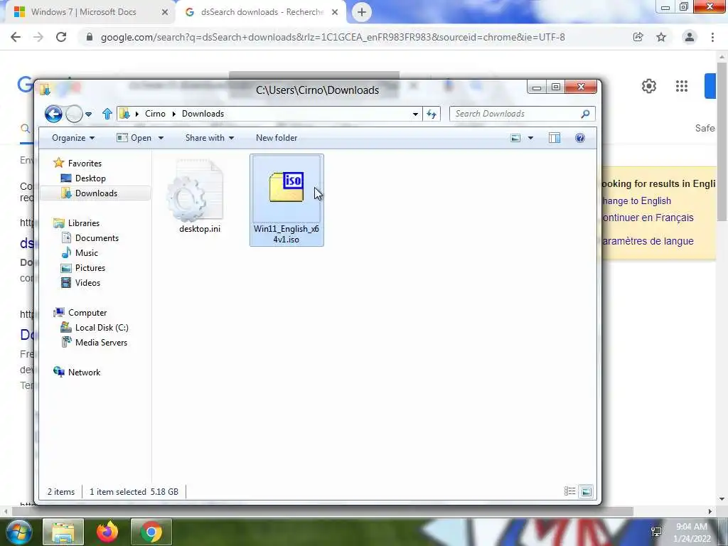The image size is (728, 546).
Task: Toggle the preview pane
Action: pos(555,138)
